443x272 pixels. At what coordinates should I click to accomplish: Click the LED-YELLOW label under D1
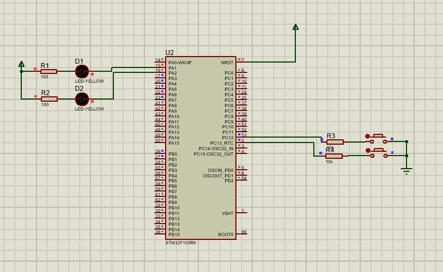(x=89, y=81)
